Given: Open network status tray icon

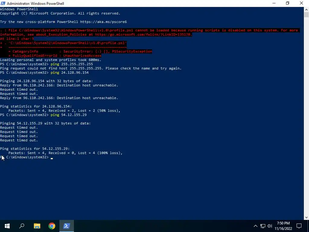Looking at the screenshot, I should pyautogui.click(x=263, y=226).
